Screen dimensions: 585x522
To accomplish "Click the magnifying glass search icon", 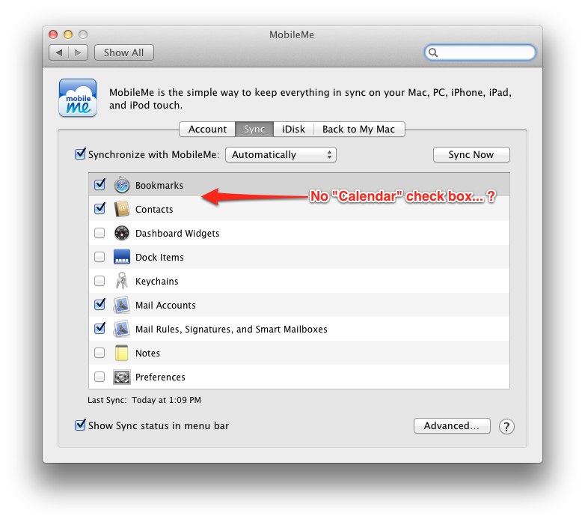I will pos(433,52).
